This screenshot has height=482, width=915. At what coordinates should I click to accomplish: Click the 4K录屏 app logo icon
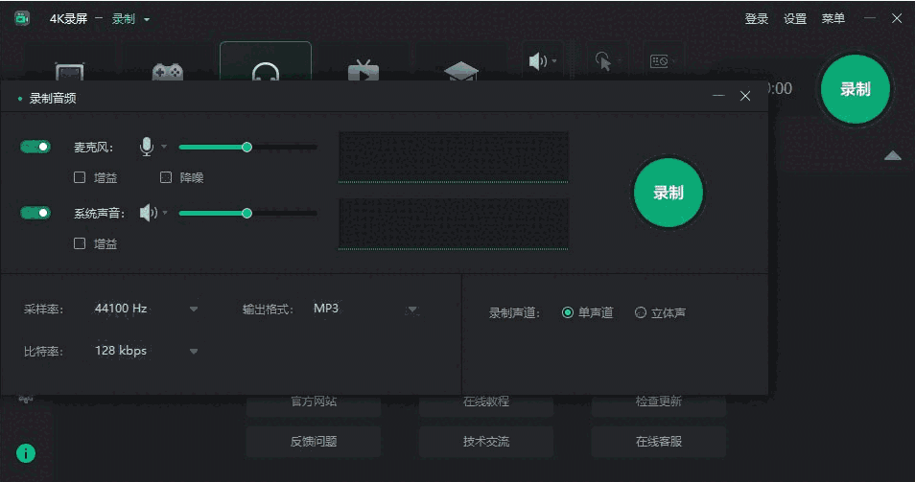(22, 18)
